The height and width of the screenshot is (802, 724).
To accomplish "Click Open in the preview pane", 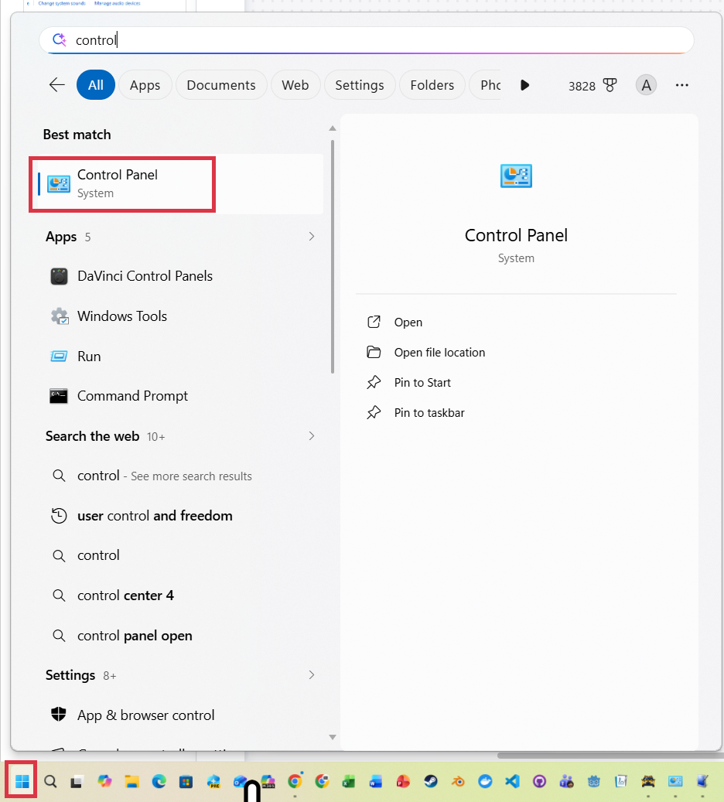I will pos(408,323).
